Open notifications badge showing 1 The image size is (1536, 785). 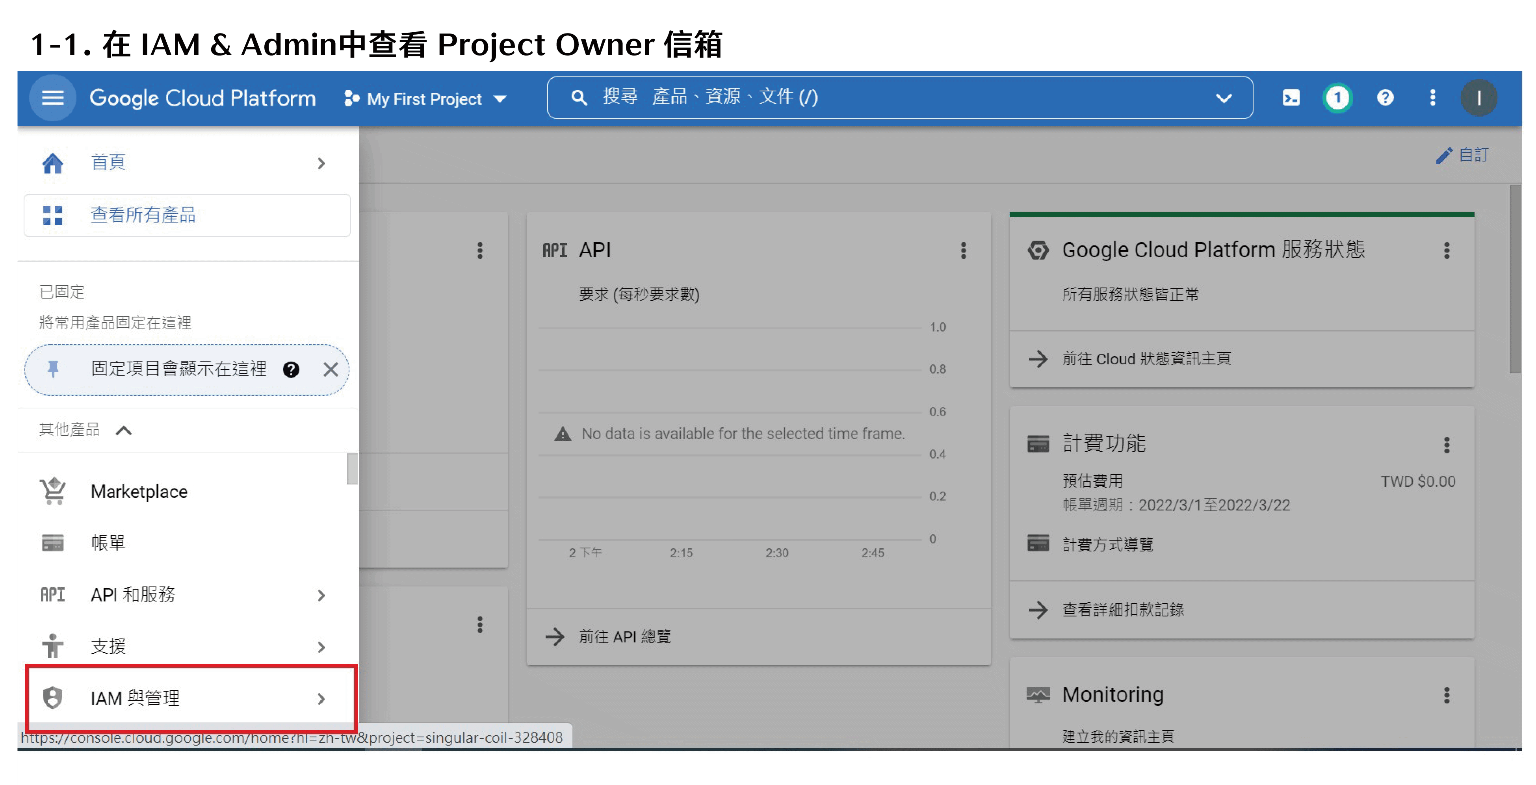point(1337,98)
